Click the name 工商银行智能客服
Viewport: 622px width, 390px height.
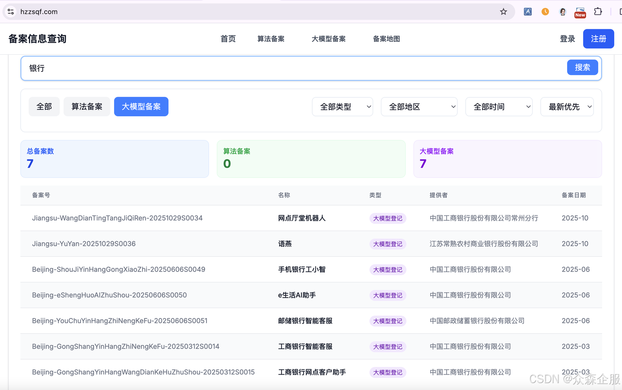click(305, 346)
